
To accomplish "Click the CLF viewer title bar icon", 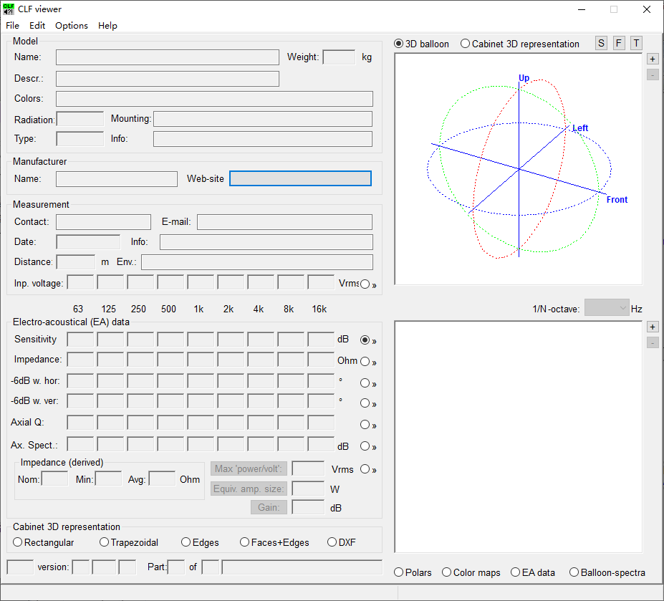I will click(9, 9).
